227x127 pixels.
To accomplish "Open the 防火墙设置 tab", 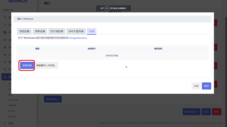I will click(57, 31).
